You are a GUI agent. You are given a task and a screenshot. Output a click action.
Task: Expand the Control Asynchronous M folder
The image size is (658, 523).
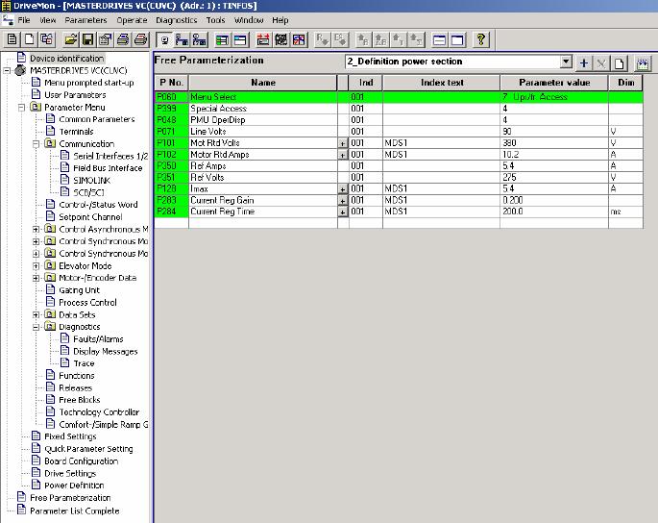pyautogui.click(x=37, y=230)
